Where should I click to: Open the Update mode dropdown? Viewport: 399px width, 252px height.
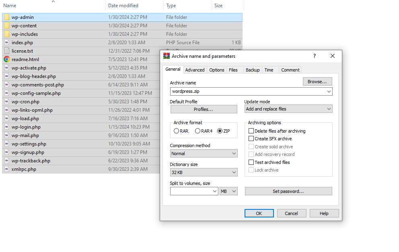point(329,109)
